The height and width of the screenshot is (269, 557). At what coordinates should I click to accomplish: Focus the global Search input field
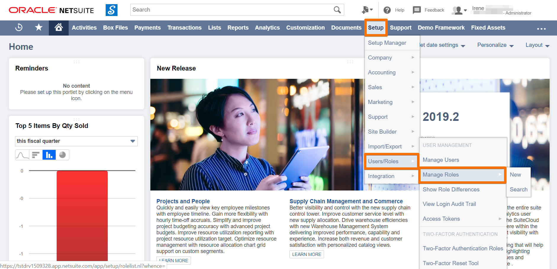tap(231, 10)
